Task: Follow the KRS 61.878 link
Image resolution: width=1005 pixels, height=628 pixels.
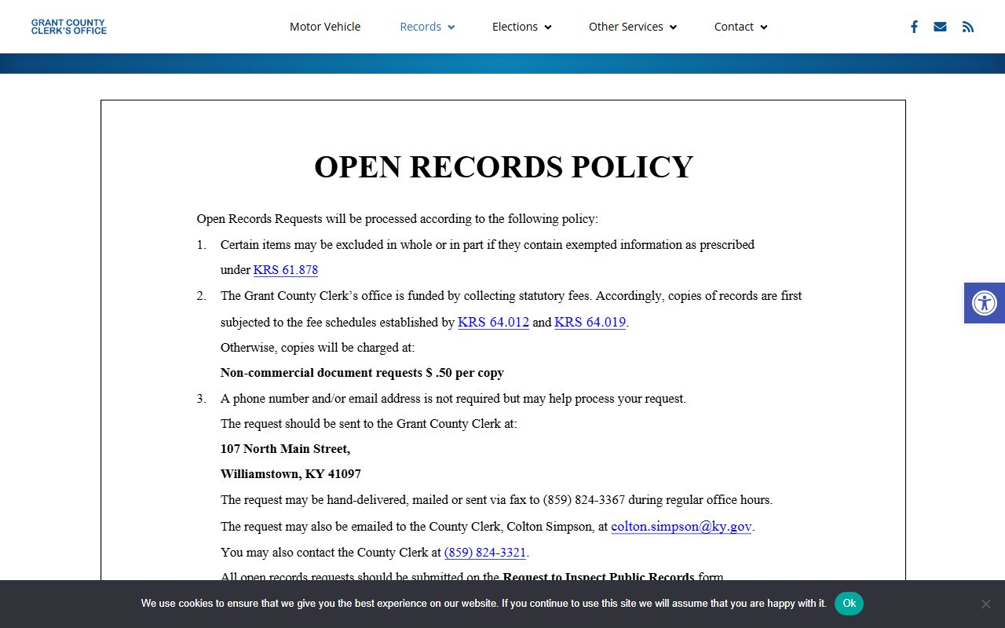Action: (286, 270)
